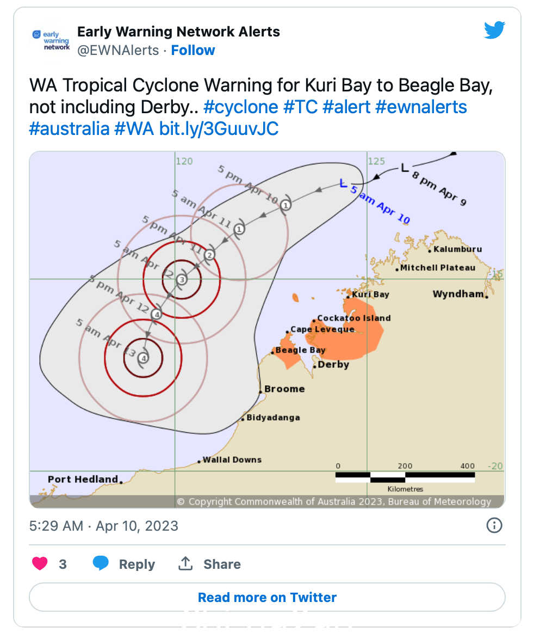Follow the EWNAlerts account
Screen dimensions: 534x639
pos(193,50)
